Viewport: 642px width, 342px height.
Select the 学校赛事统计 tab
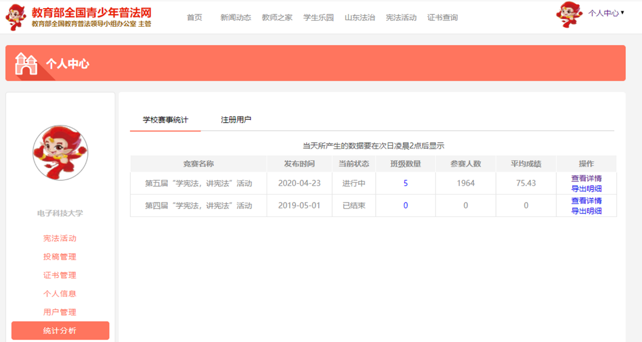coord(166,120)
